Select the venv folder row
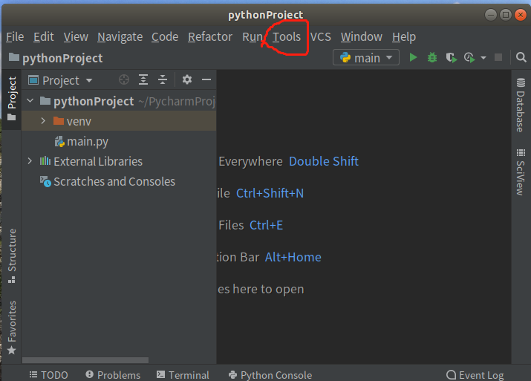 point(119,121)
